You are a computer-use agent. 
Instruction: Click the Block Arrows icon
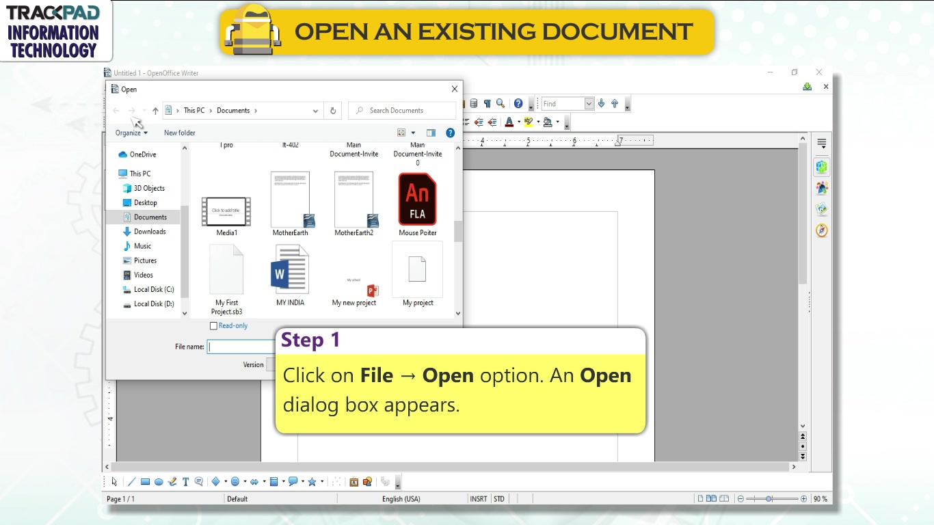pos(254,482)
